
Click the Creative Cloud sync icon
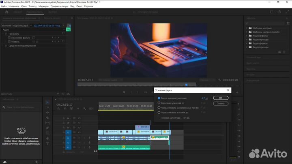coord(5,162)
